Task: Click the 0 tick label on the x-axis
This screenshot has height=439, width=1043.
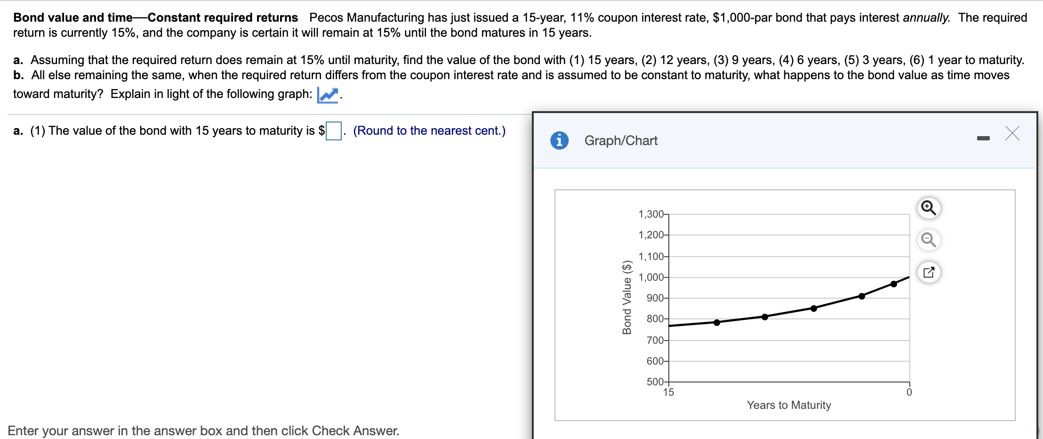Action: (x=907, y=391)
